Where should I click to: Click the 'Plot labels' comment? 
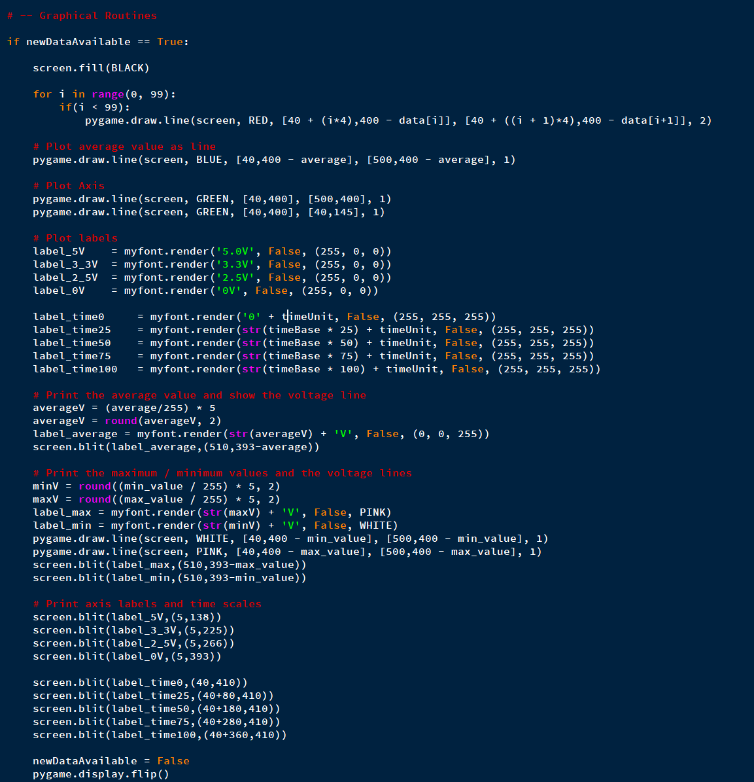75,238
